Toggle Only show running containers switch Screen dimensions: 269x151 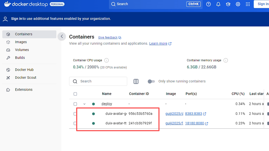(x=151, y=81)
